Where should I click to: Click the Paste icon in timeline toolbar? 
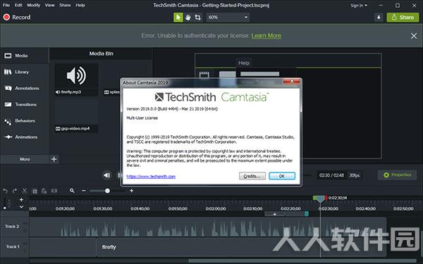pyautogui.click(x=44, y=191)
